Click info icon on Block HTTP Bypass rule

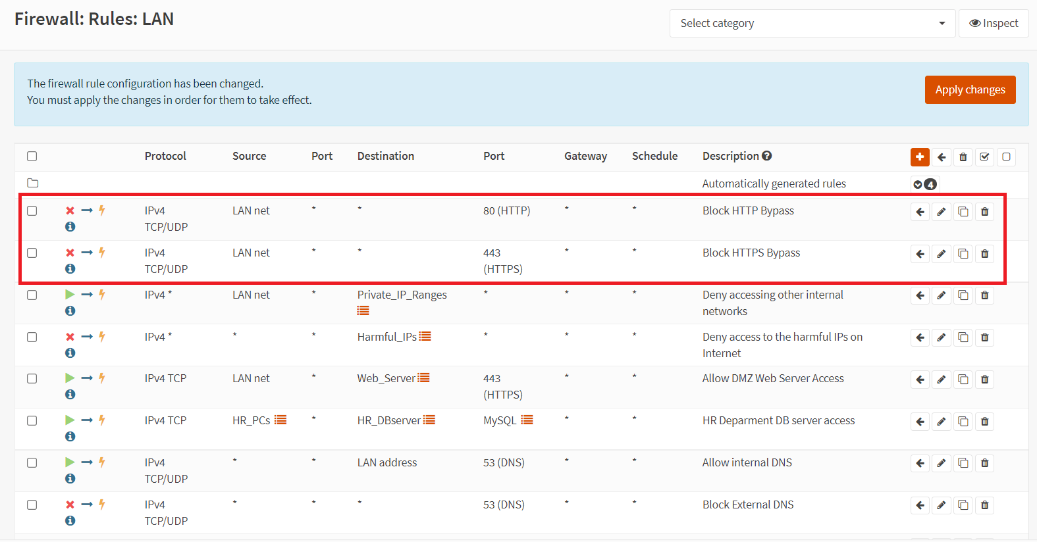tap(70, 227)
